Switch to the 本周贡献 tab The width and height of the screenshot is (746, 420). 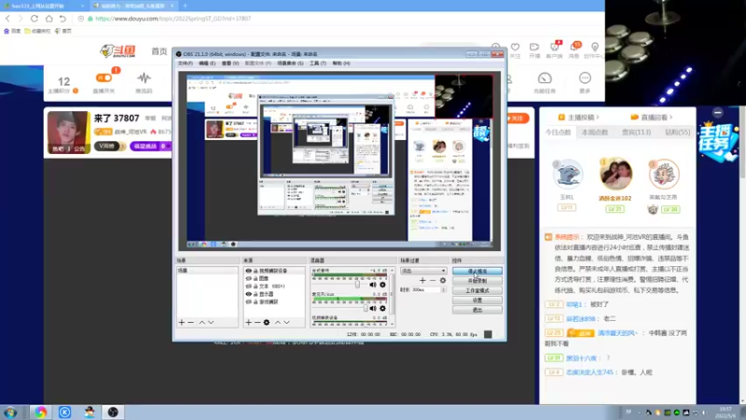tap(595, 132)
